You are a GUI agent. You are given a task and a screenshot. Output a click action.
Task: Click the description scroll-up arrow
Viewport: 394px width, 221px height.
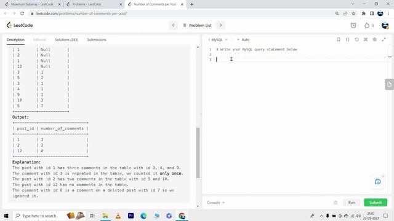(x=198, y=47)
